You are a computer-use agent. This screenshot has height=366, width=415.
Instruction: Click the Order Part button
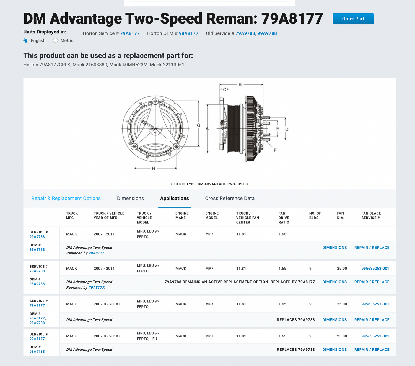tap(353, 19)
